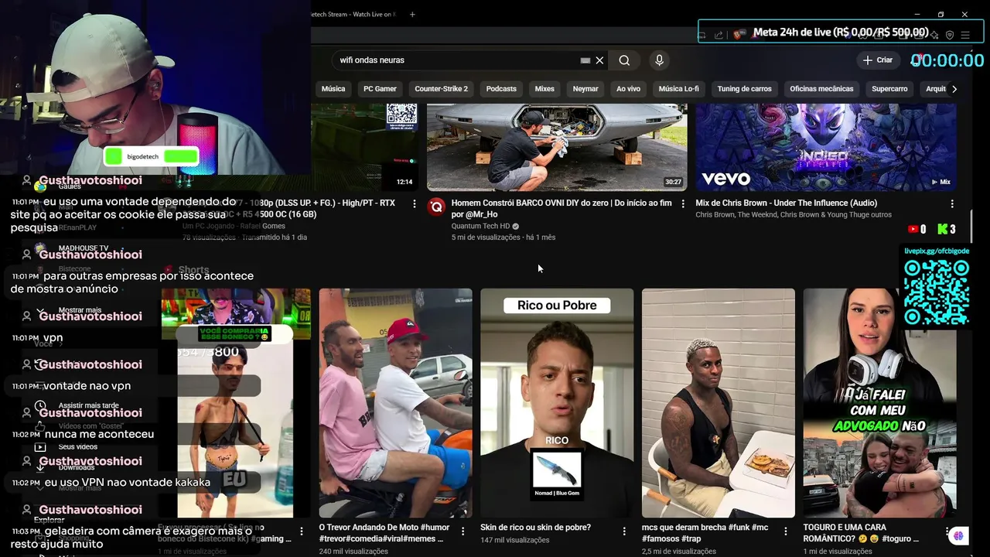Open Chris Brown Indigo mix thumbnail
990x557 pixels.
click(x=826, y=147)
